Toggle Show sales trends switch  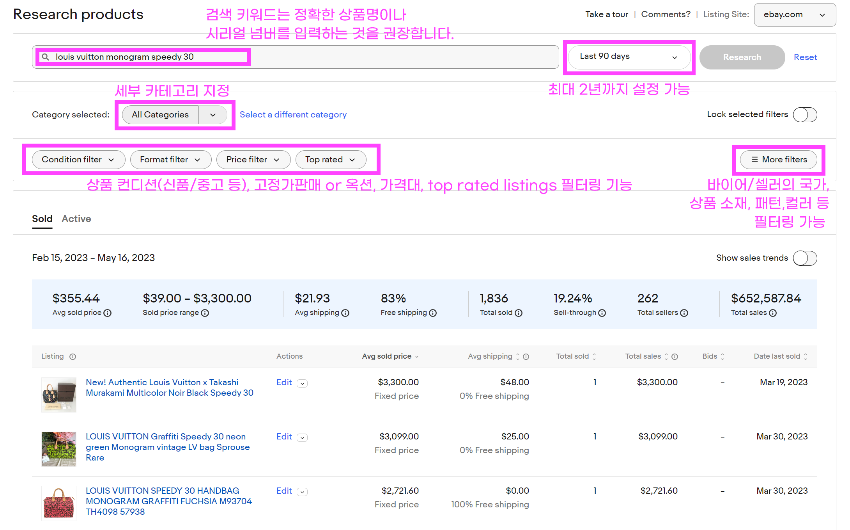(x=805, y=258)
